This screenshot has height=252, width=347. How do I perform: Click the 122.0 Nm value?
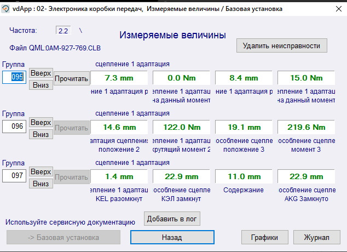[182, 127]
